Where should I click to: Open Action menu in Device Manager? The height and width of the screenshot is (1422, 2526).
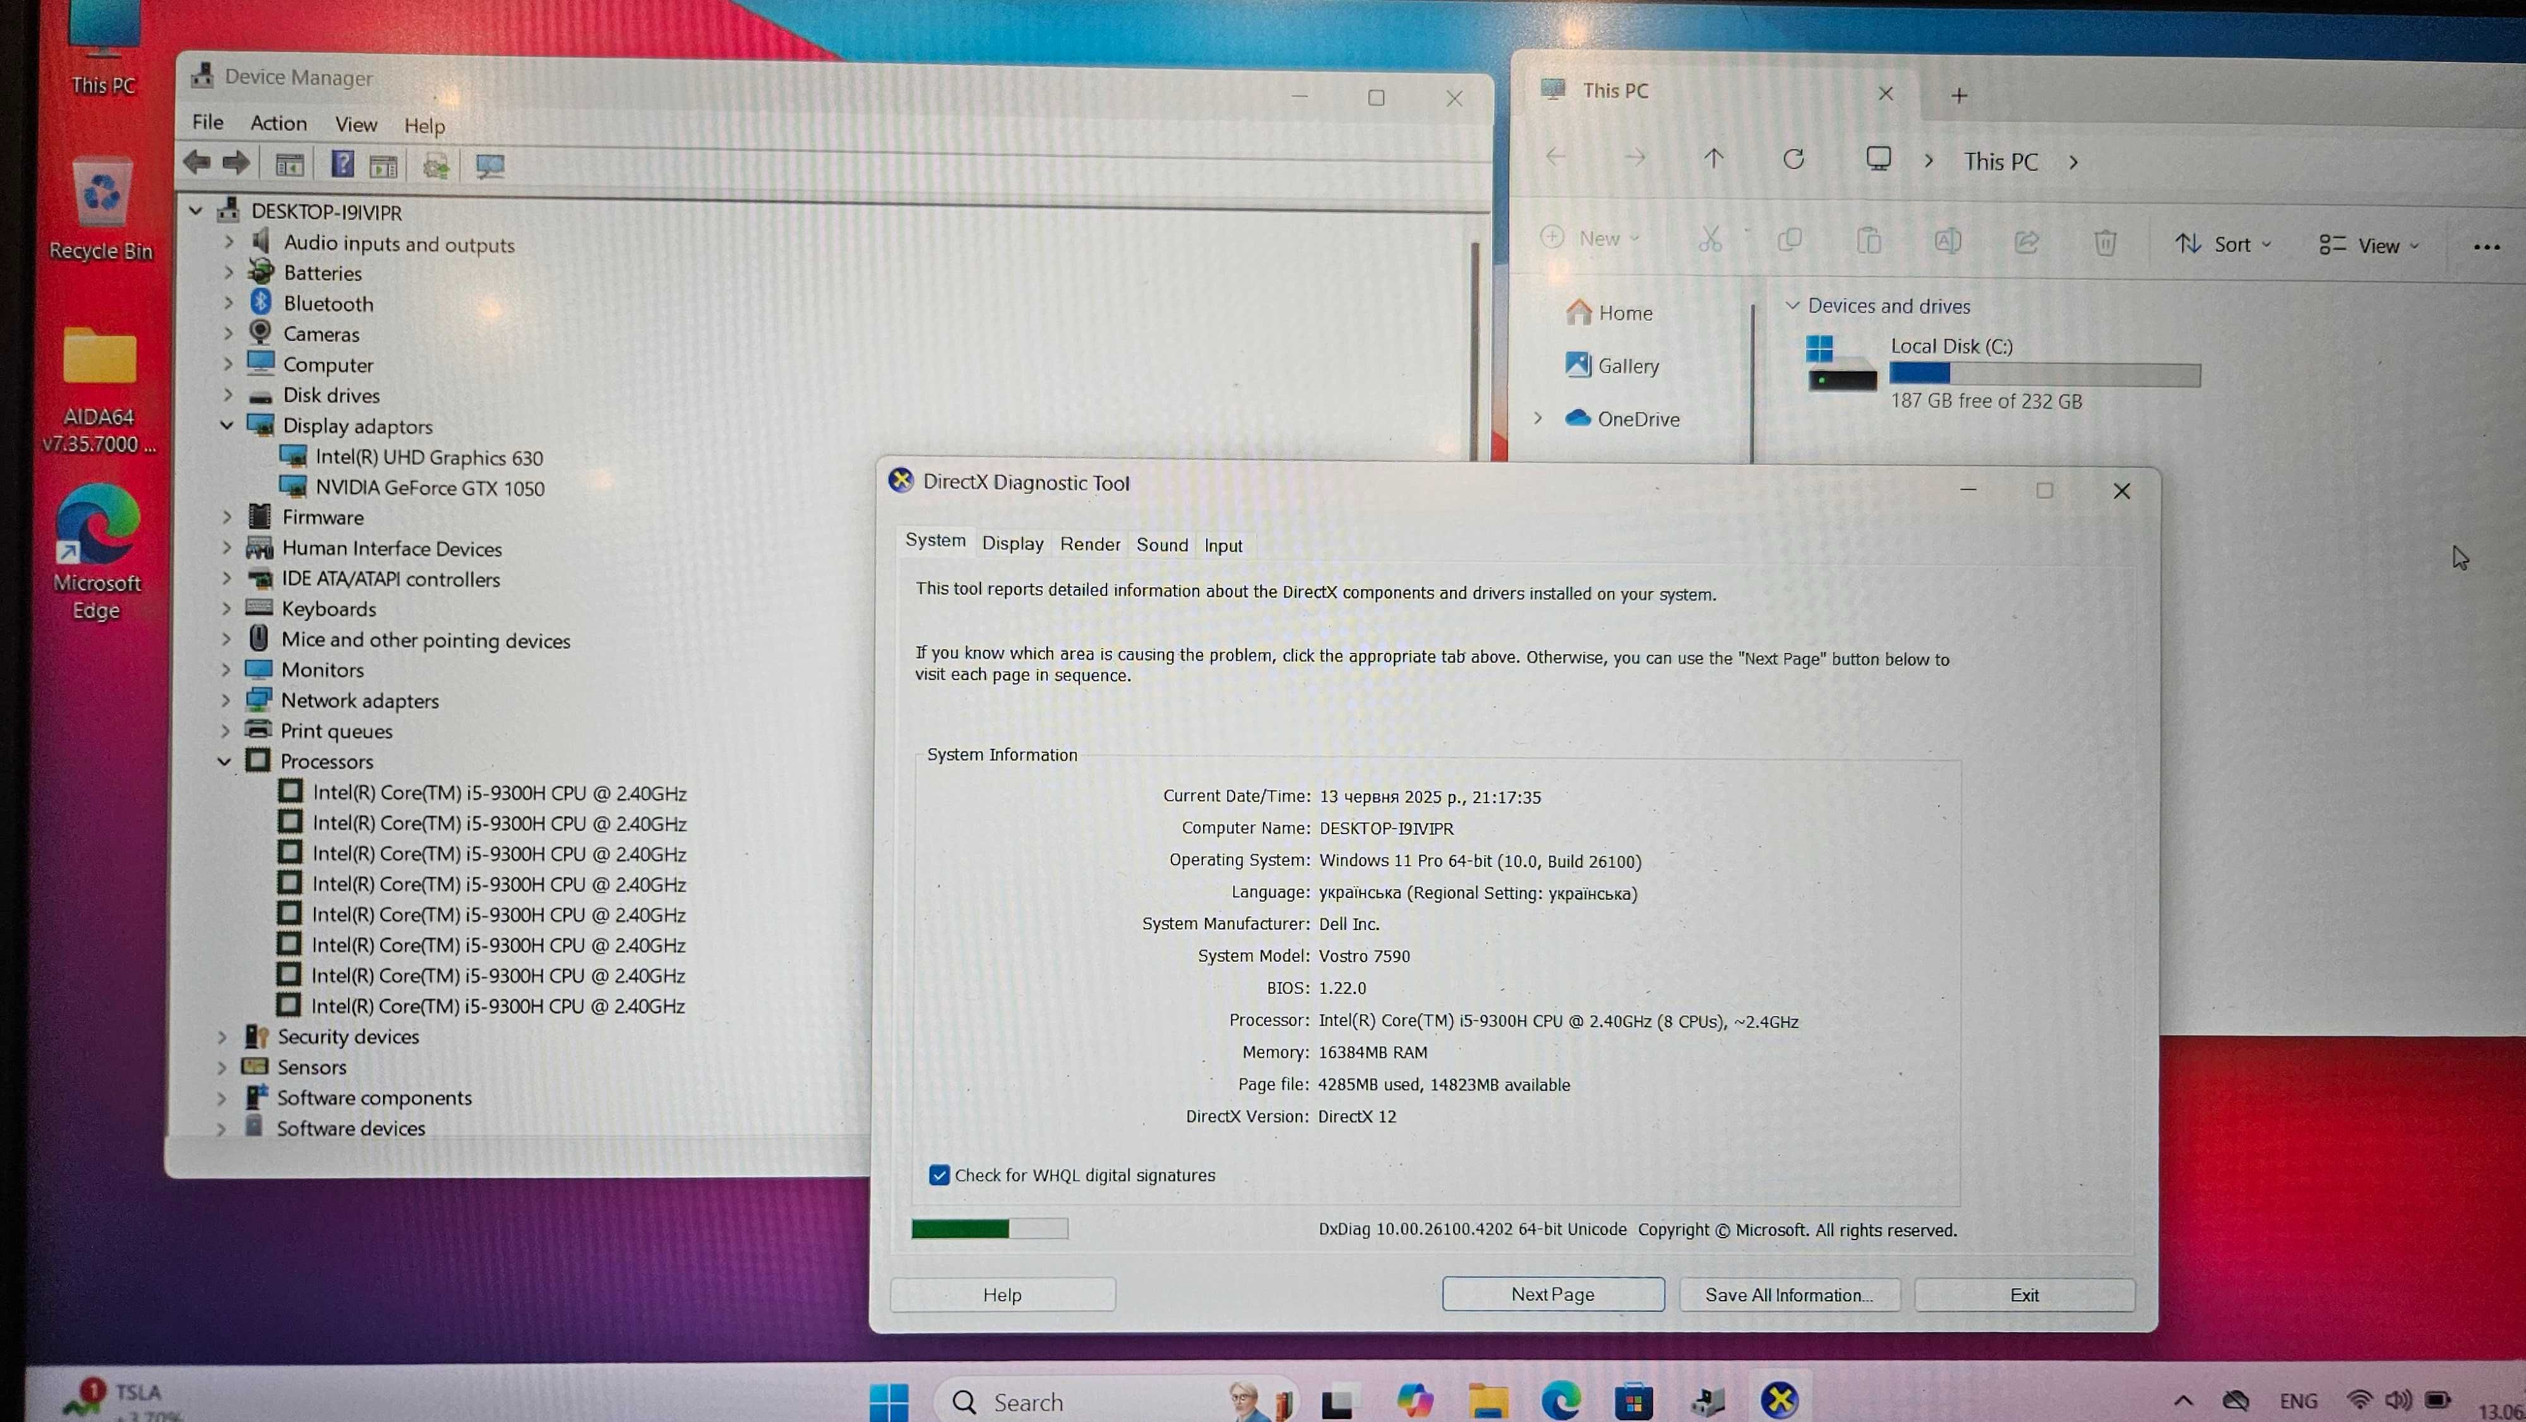(x=278, y=122)
